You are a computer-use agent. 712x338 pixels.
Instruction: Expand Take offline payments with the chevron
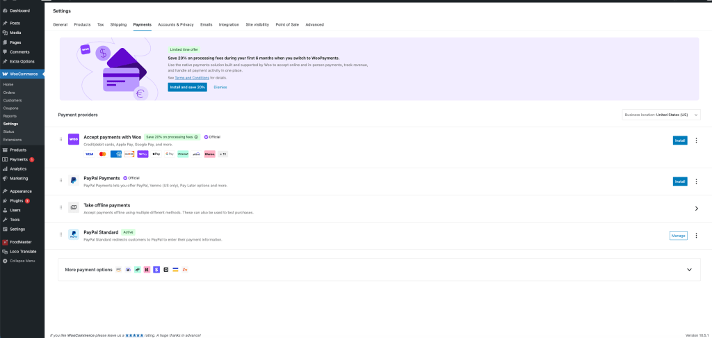pos(697,209)
